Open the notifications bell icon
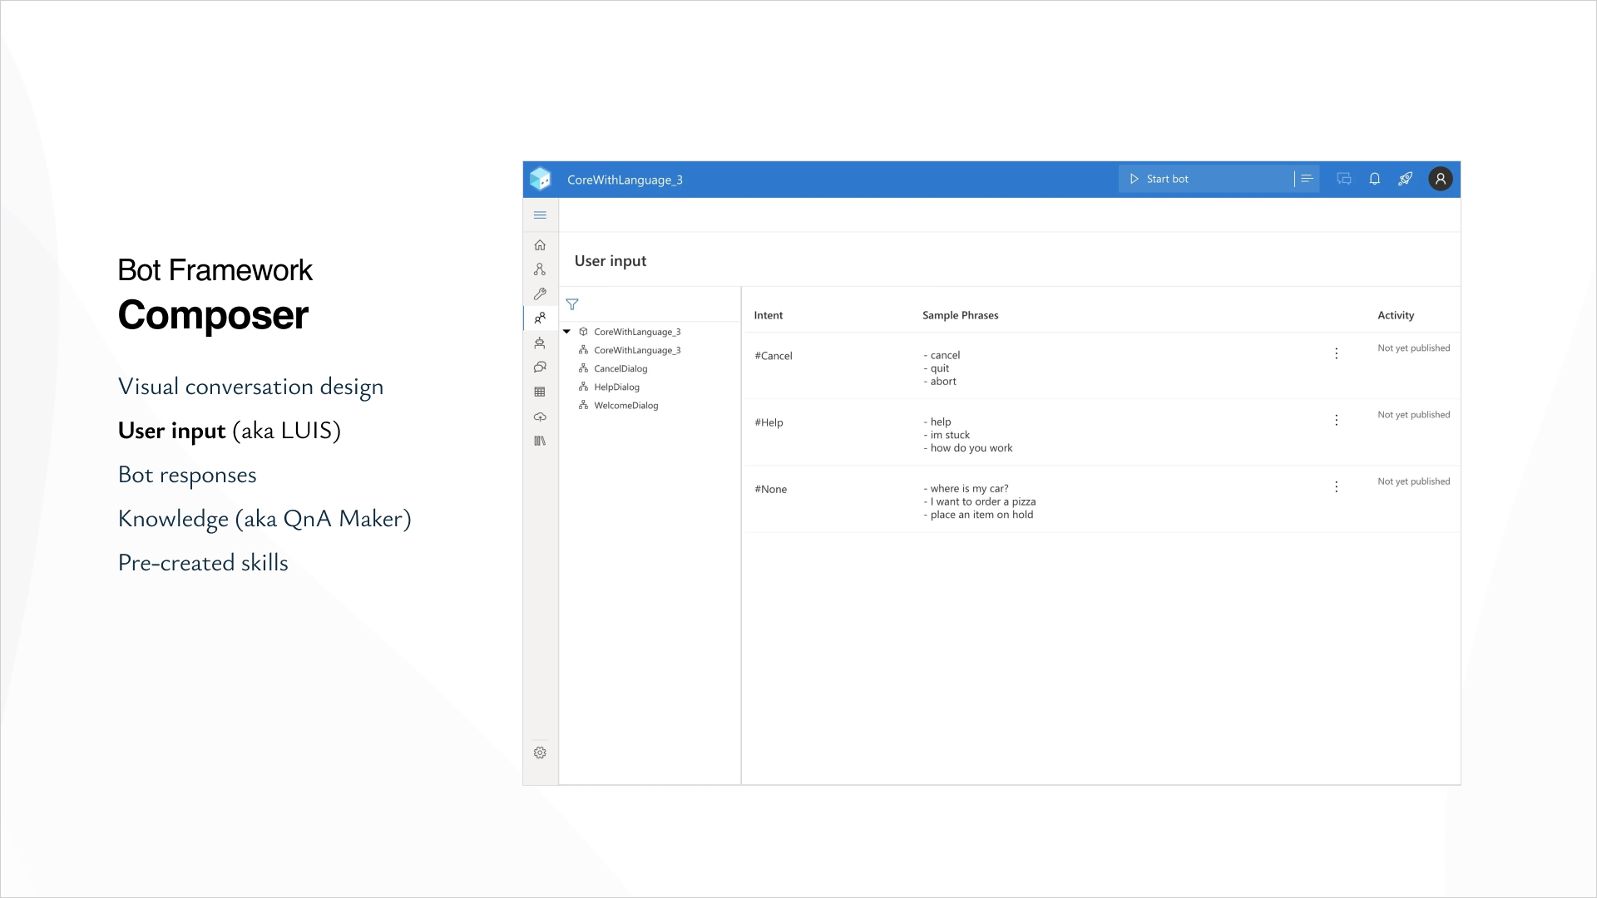This screenshot has width=1597, height=898. [1375, 179]
